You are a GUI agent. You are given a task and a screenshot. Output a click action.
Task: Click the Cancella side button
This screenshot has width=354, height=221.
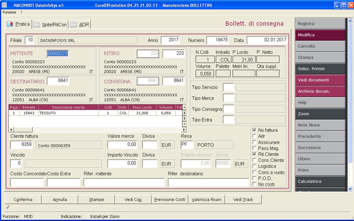coord(320,46)
